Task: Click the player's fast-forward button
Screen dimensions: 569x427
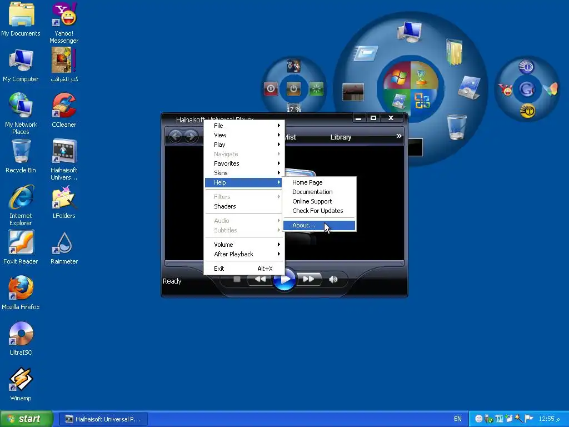Action: [309, 279]
